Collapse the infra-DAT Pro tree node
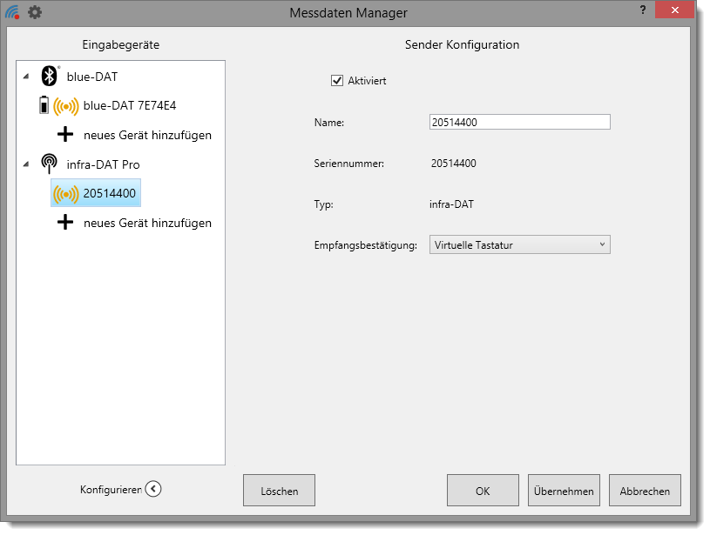Image resolution: width=710 pixels, height=535 pixels. tap(26, 165)
